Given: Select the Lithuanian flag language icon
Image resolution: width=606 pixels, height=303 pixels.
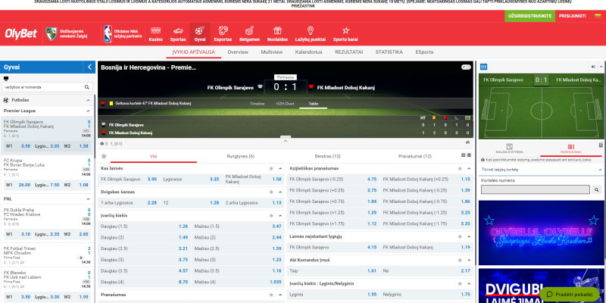Looking at the screenshot, I should coord(598,16).
